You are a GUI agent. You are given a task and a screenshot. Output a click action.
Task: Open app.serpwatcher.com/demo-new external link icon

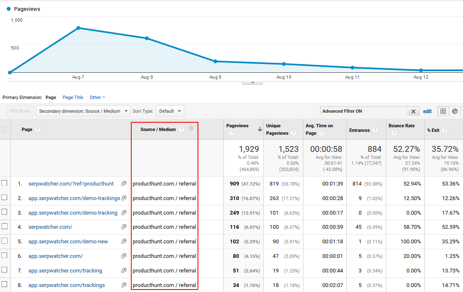click(x=124, y=241)
